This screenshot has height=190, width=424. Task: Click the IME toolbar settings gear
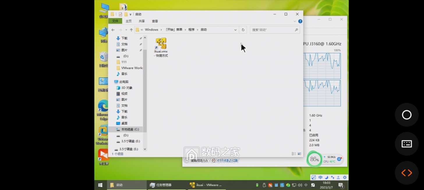[x=345, y=178]
